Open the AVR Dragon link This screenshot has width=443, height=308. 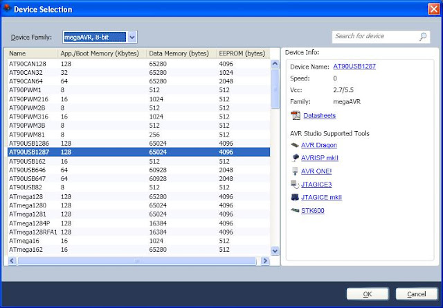319,145
